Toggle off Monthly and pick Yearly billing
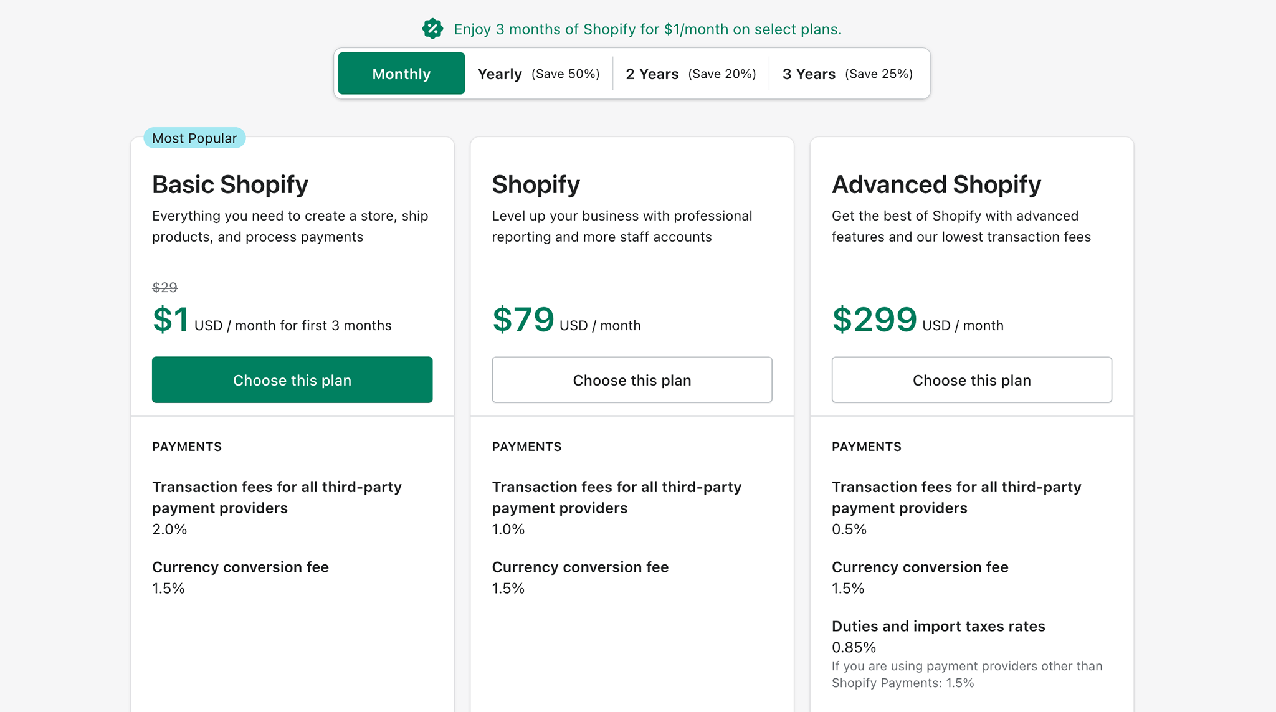The height and width of the screenshot is (712, 1276). [x=538, y=73]
